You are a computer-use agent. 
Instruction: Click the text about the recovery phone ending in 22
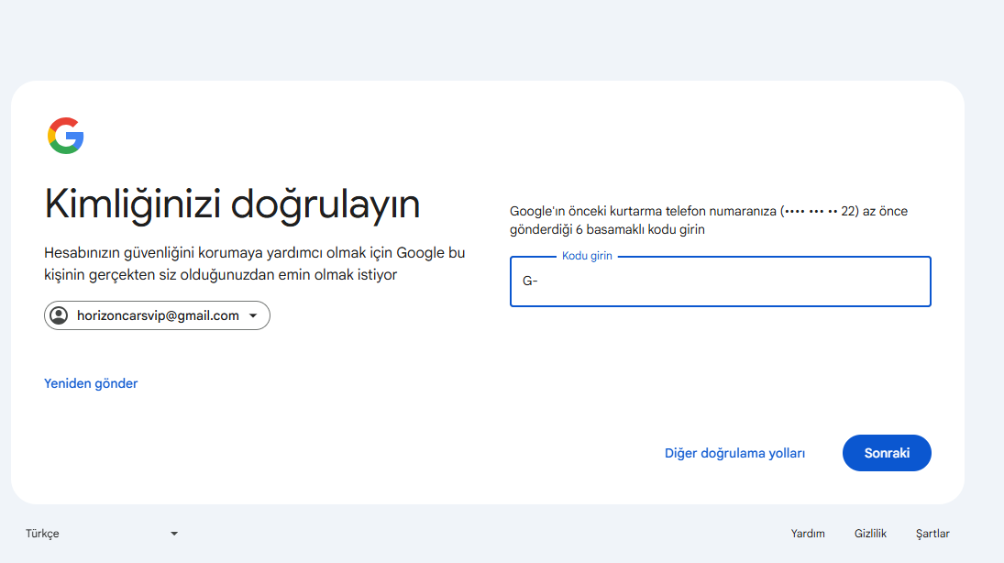click(x=709, y=220)
